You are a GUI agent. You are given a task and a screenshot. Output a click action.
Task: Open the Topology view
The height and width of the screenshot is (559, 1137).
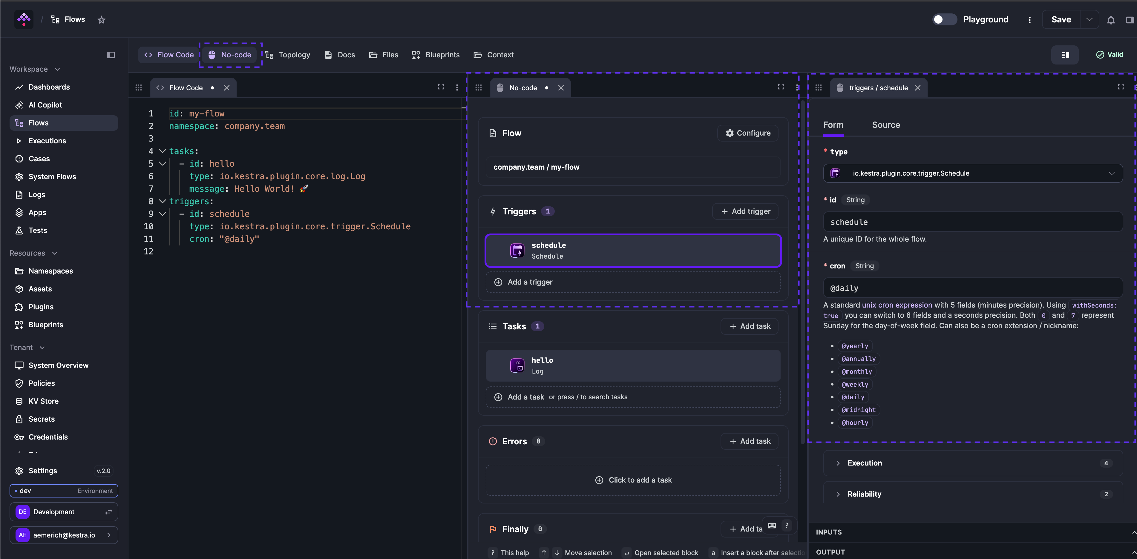click(288, 55)
